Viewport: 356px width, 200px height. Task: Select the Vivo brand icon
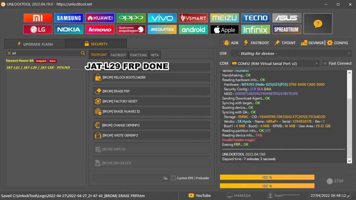tap(162, 18)
